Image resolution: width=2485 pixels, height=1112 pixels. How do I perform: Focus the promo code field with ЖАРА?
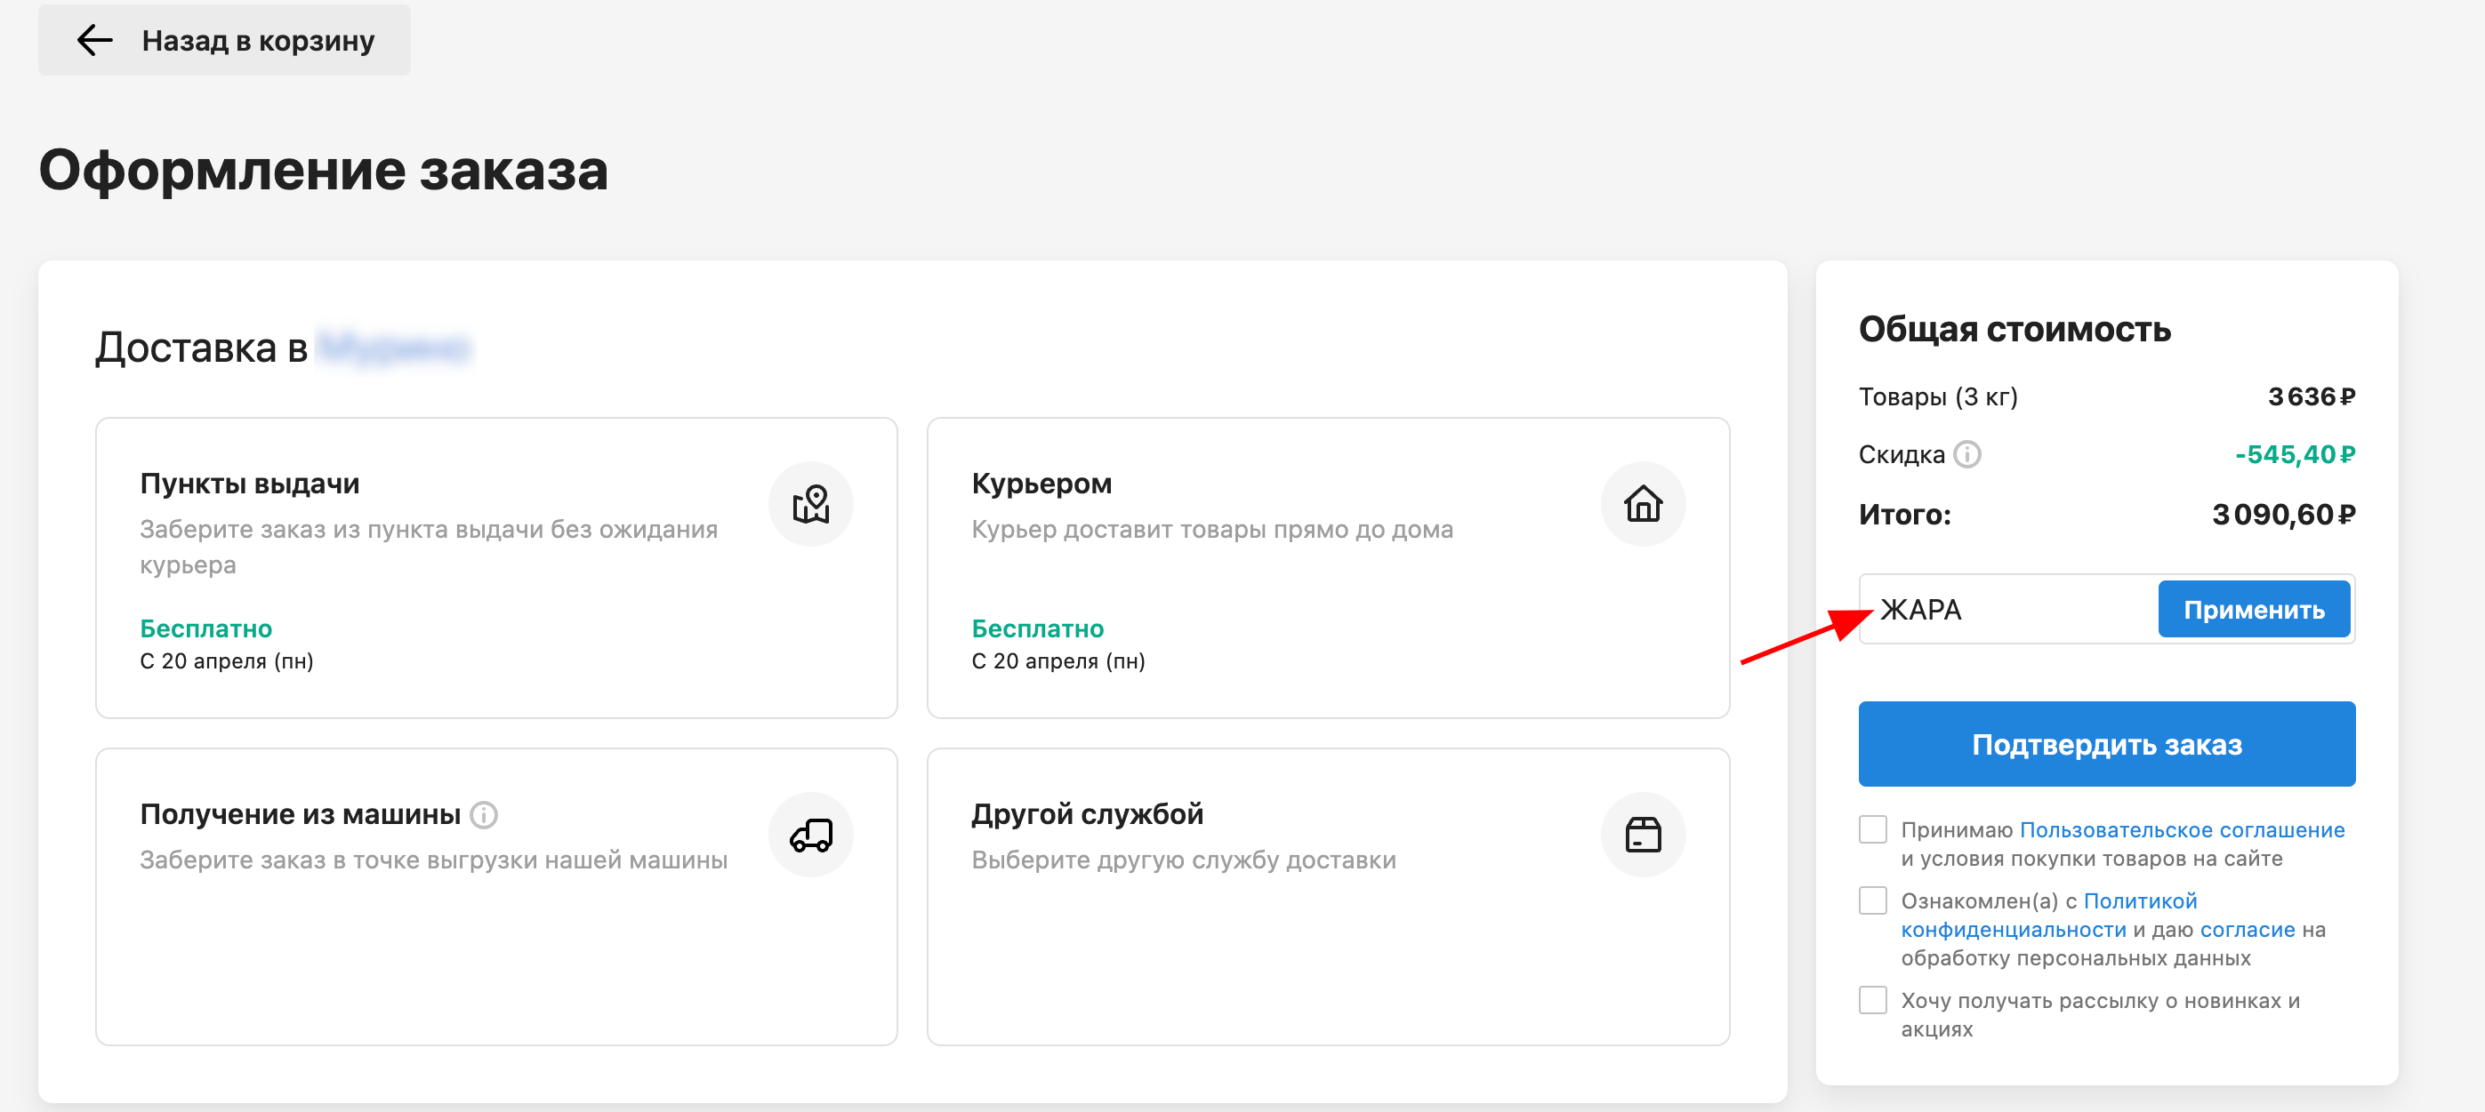pos(2006,610)
